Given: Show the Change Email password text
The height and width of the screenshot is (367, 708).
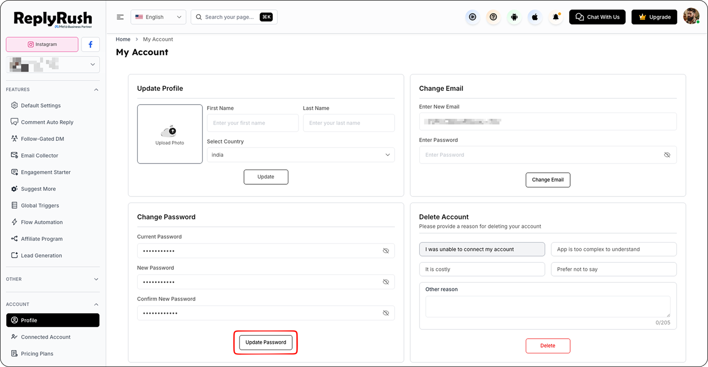Looking at the screenshot, I should (x=667, y=155).
